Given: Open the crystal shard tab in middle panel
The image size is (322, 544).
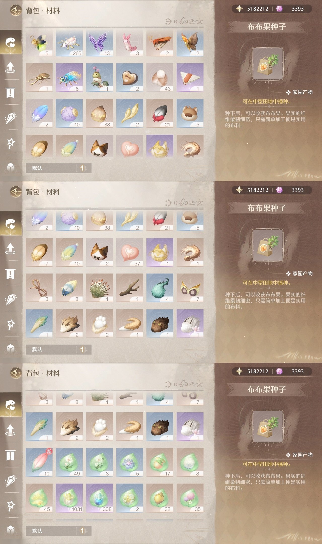Looking at the screenshot, I should pos(11,299).
